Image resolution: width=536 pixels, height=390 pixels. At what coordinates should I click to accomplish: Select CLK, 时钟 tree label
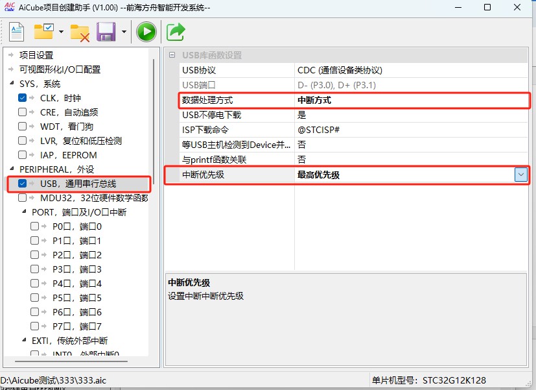(60, 98)
